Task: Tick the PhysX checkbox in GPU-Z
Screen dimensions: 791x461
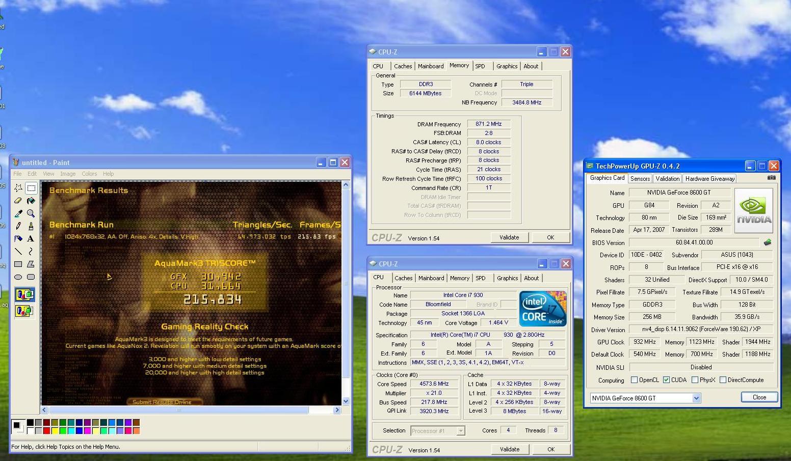Action: (695, 380)
